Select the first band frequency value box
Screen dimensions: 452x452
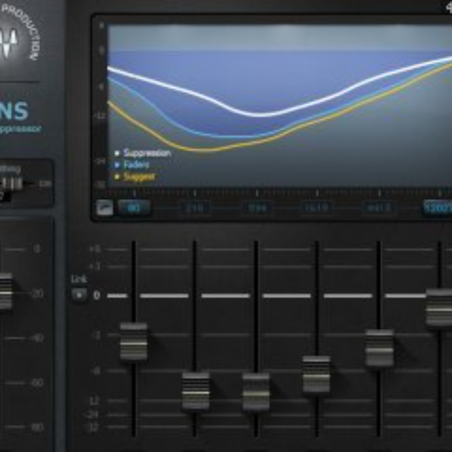click(x=134, y=208)
